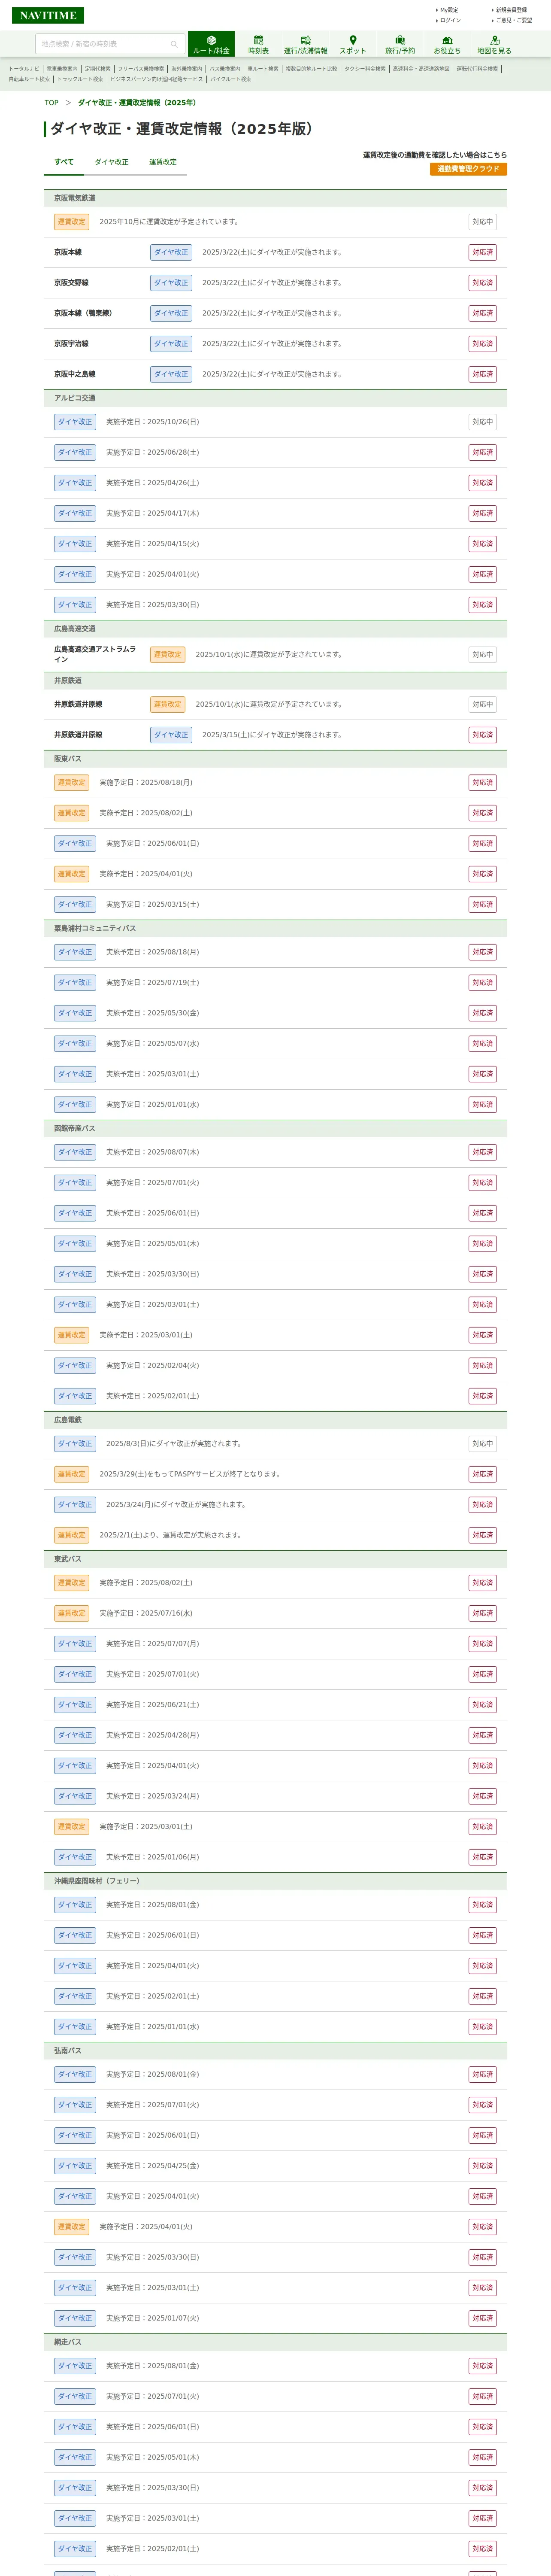Click the 通勤費管理クラウド orange button
The image size is (551, 2576).
click(x=468, y=169)
